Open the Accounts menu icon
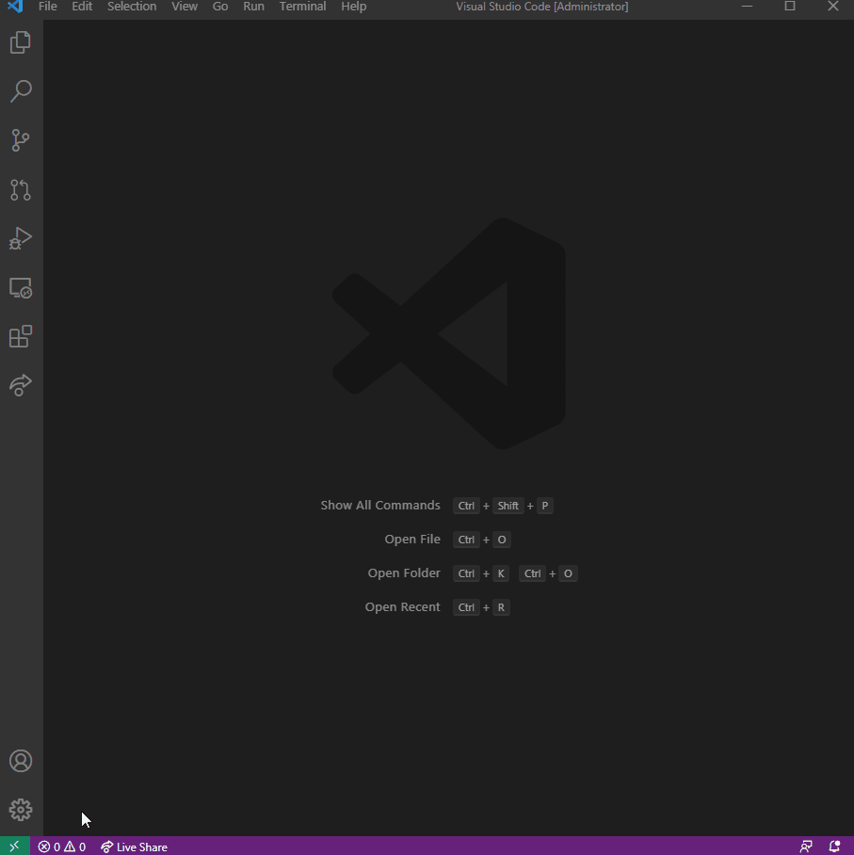Screen dimensions: 854x855 pos(21,761)
